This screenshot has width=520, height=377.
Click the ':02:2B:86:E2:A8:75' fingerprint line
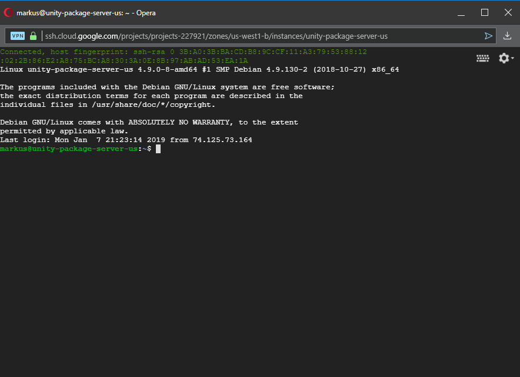(x=124, y=61)
